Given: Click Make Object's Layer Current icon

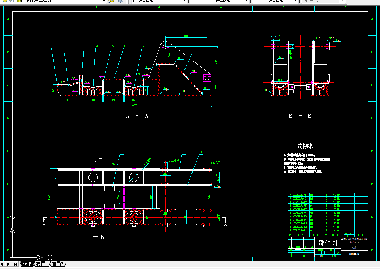Looking at the screenshot, I should coord(111,1).
